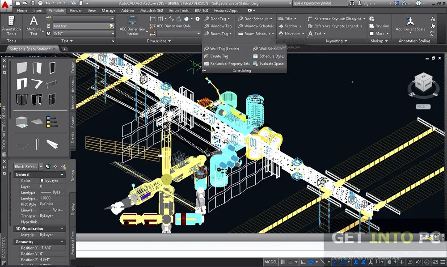This screenshot has height=267, width=447.
Task: Switch MODEL space button in status bar
Action: [x=270, y=262]
